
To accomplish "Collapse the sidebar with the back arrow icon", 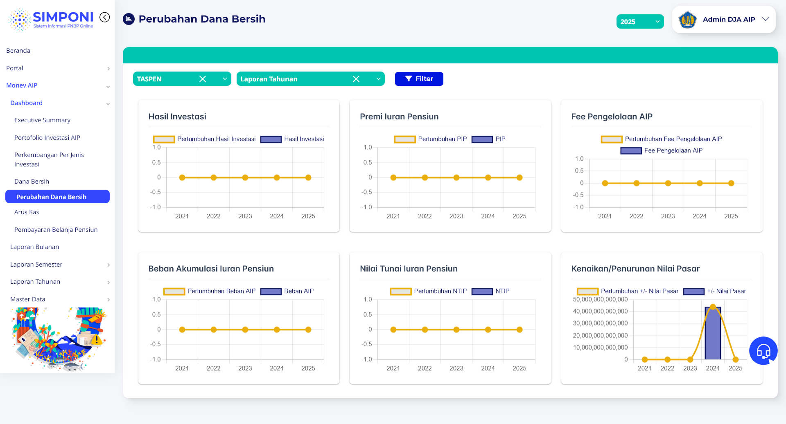I will (105, 17).
